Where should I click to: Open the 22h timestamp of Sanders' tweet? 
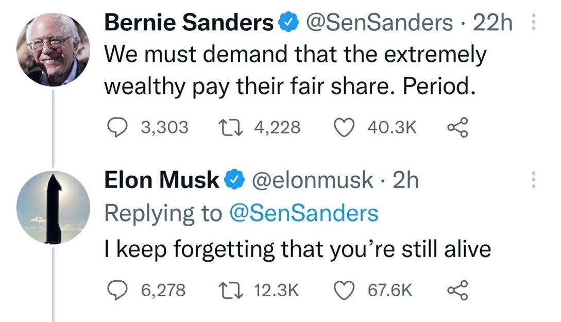(492, 23)
